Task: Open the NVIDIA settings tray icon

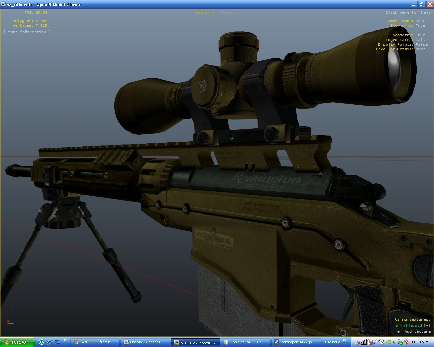Action: (x=389, y=342)
